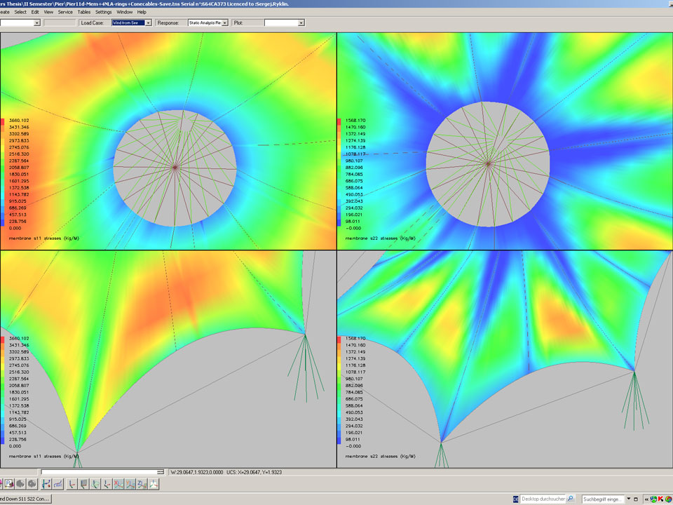Image resolution: width=673 pixels, height=505 pixels.
Task: Click the red top swatch of s11 legend
Action: point(4,121)
